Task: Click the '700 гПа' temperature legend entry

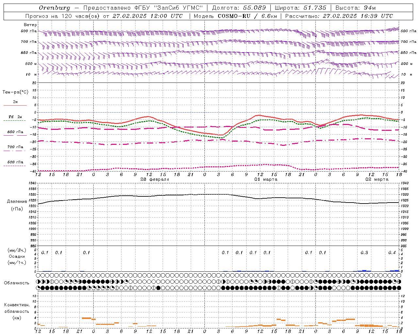Action: [15, 147]
